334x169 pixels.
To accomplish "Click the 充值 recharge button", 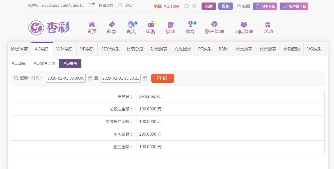I will [x=209, y=6].
